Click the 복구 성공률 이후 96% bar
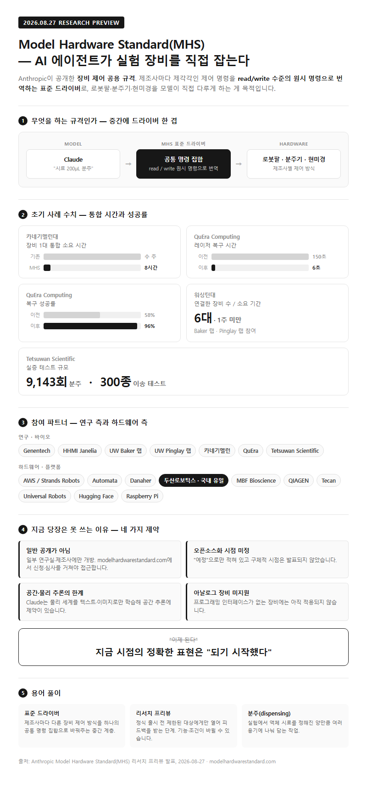The image size is (367, 789). 92,326
